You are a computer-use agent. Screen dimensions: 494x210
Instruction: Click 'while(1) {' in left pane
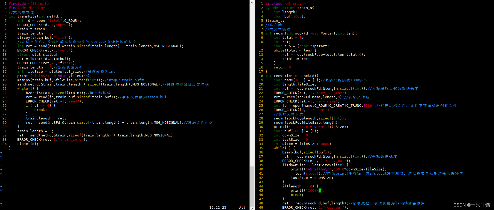click(28, 89)
